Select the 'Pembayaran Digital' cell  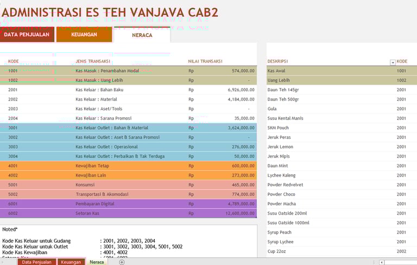[x=95, y=204]
